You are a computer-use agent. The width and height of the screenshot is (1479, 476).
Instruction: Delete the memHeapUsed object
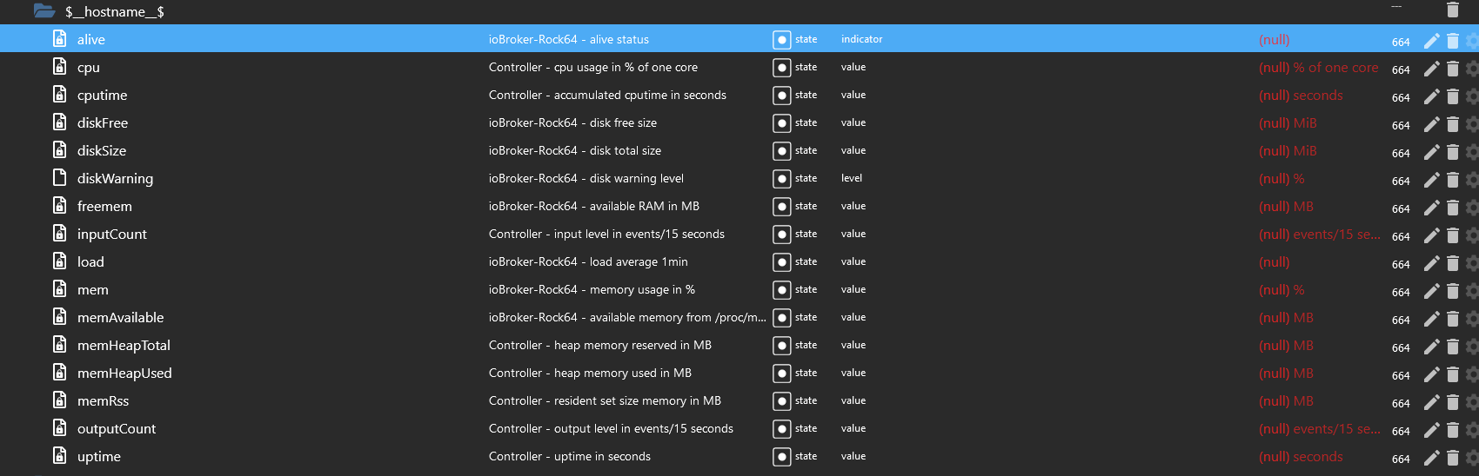(1452, 374)
